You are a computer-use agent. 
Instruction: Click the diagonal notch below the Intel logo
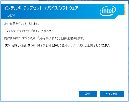(x=117, y=17)
